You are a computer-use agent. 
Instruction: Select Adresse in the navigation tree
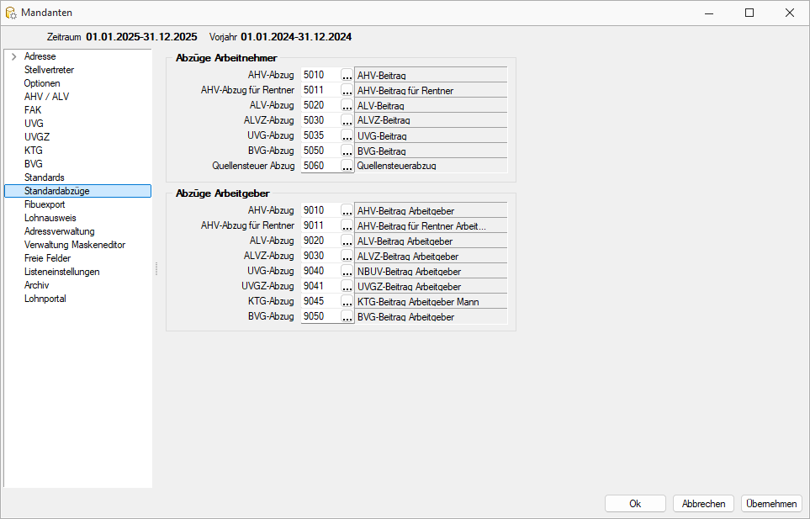click(x=40, y=56)
